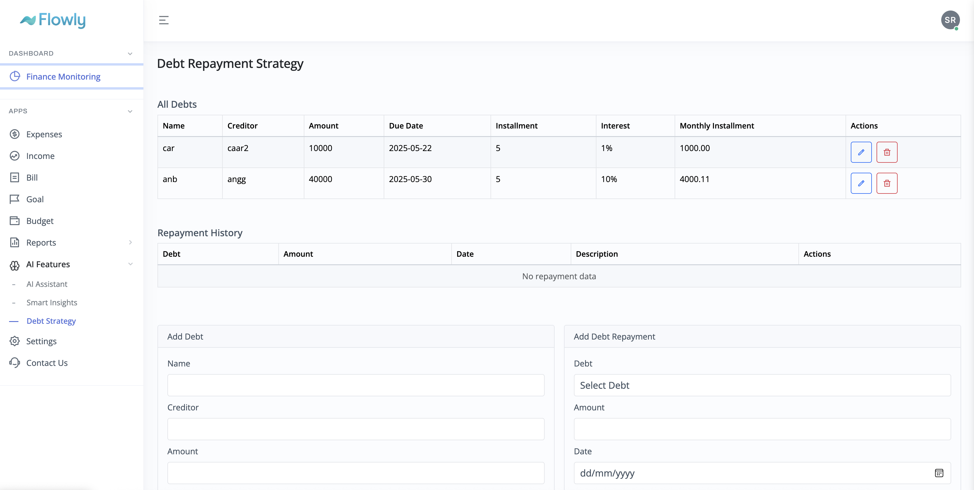Select the Expenses icon in sidebar
The image size is (974, 490).
pos(14,134)
